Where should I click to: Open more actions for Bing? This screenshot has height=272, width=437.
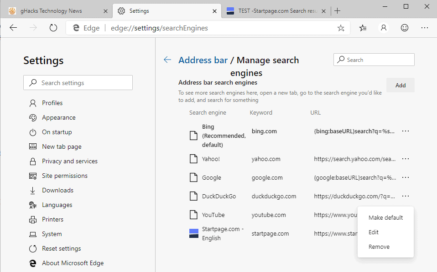[406, 131]
